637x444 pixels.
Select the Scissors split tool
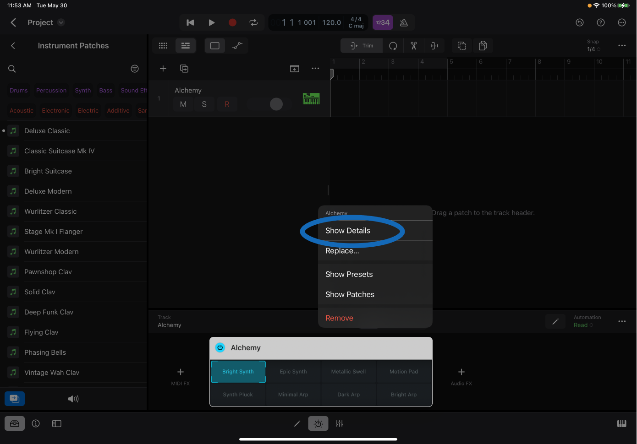click(414, 46)
